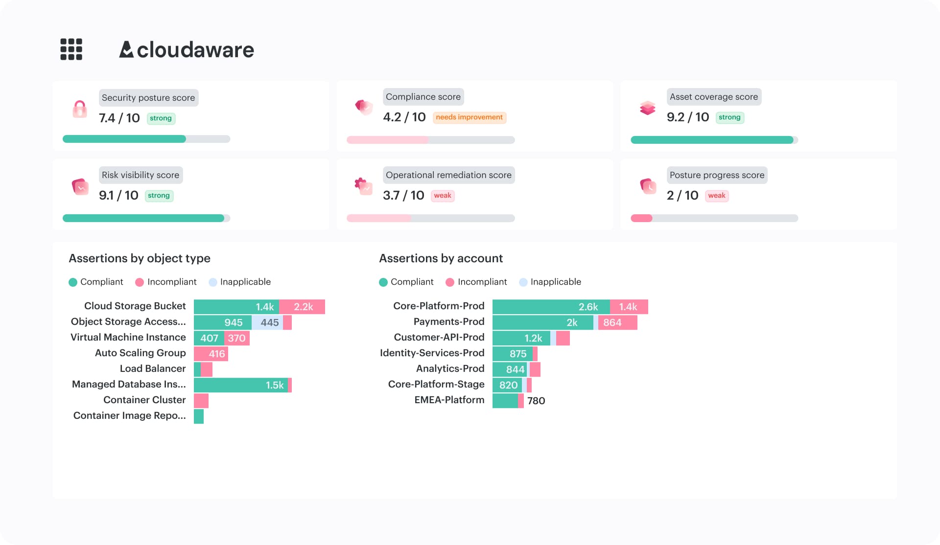This screenshot has height=545, width=940.
Task: Expand the Managed Database Ins... label
Action: (x=129, y=384)
